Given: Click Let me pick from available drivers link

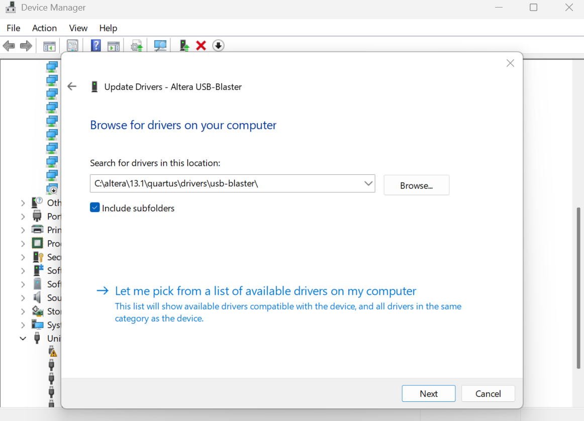Looking at the screenshot, I should coord(265,291).
